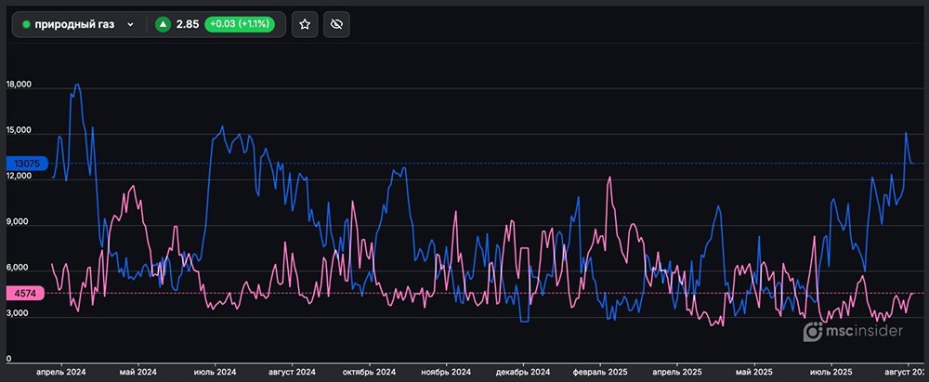Click the июль 2024 time axis label
The width and height of the screenshot is (929, 382).
coord(215,372)
